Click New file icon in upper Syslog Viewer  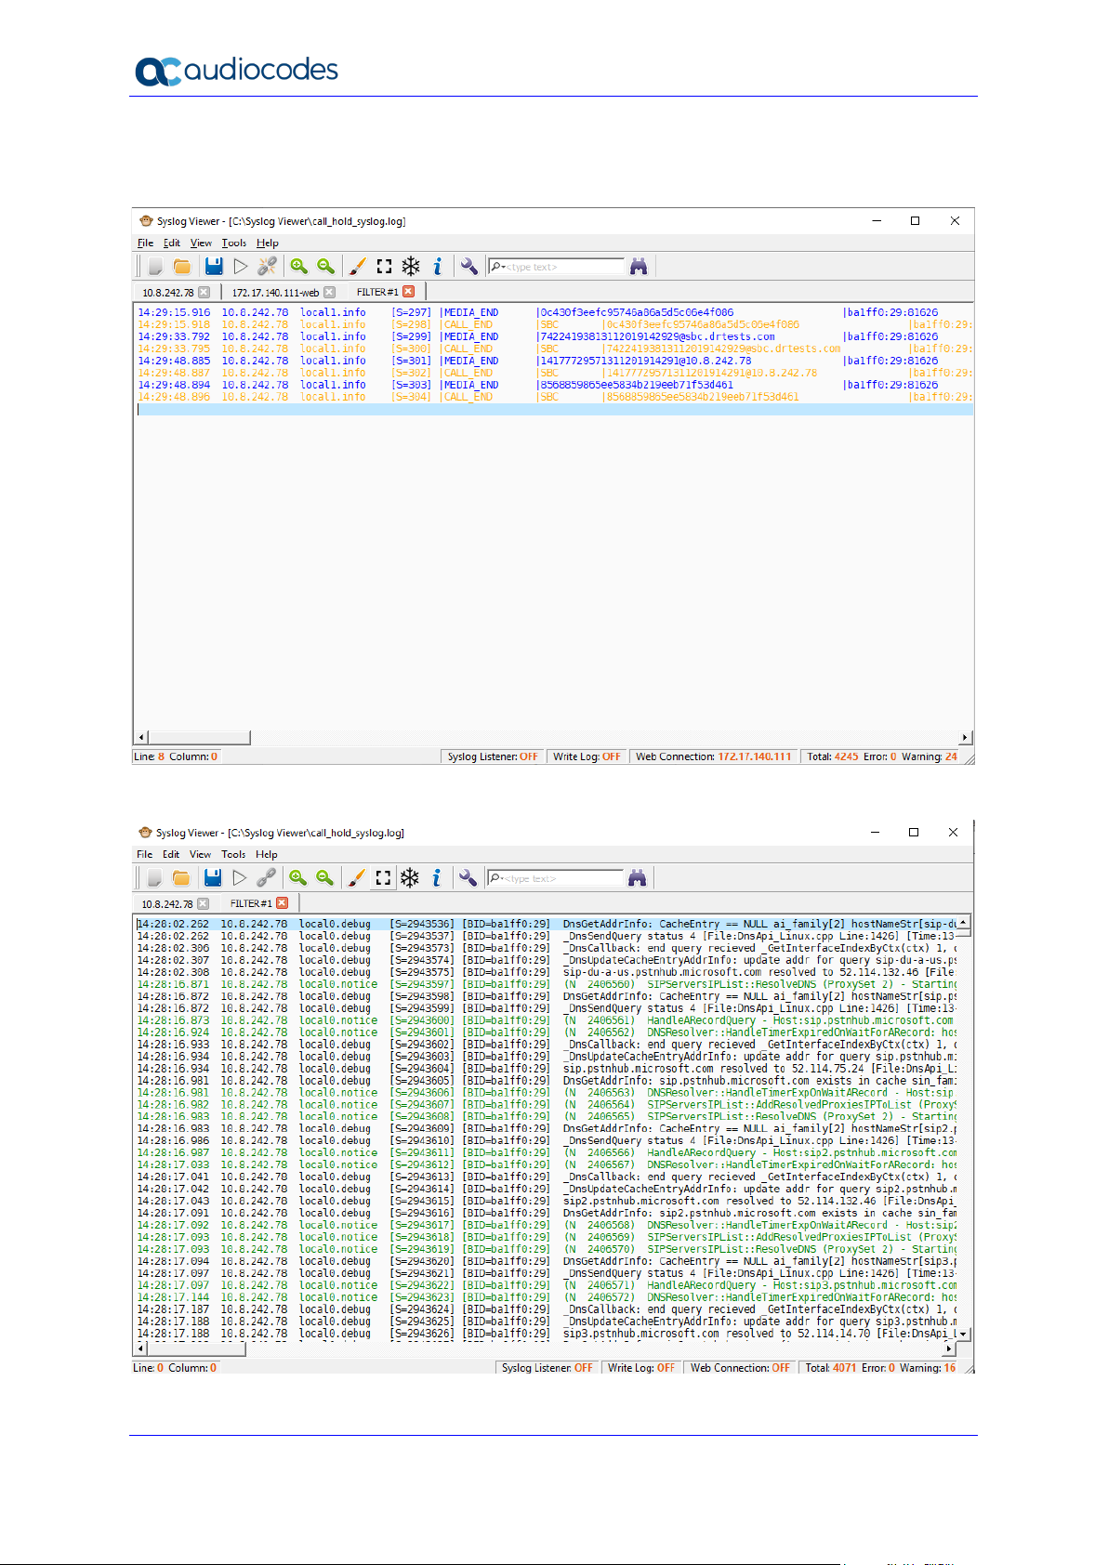coord(155,267)
